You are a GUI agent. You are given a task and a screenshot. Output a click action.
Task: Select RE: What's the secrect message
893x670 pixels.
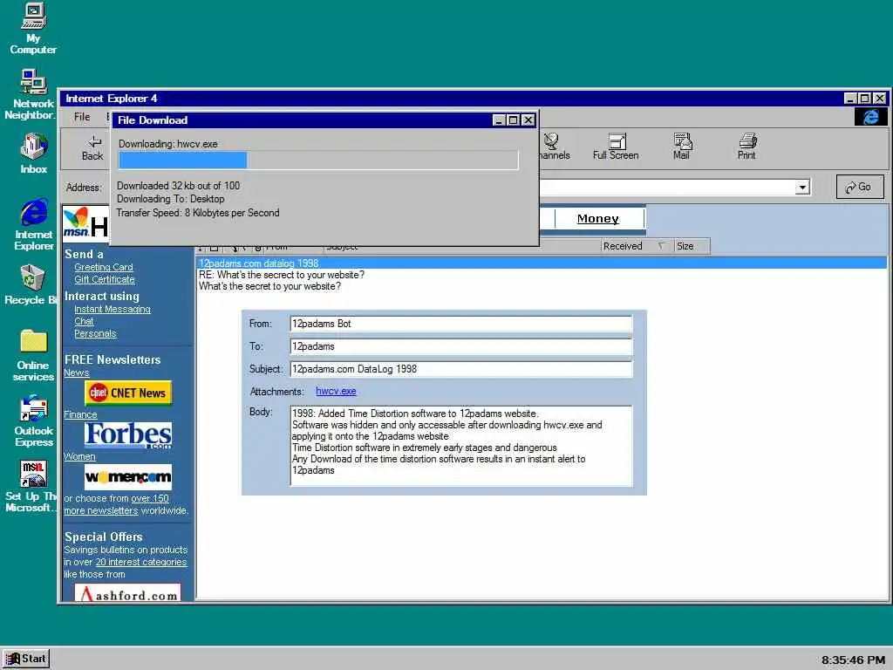click(x=282, y=275)
